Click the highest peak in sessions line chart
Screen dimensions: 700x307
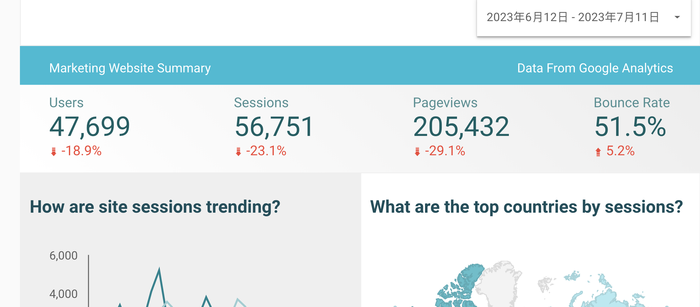[159, 269]
